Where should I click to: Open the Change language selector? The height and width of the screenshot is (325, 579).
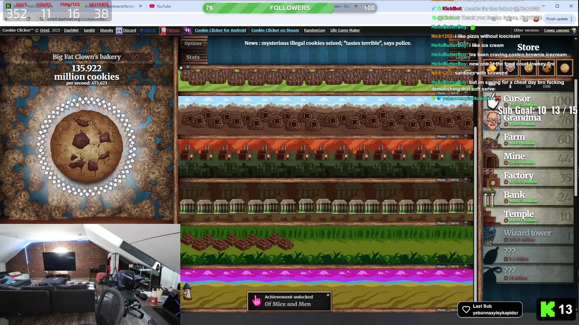tap(560, 30)
